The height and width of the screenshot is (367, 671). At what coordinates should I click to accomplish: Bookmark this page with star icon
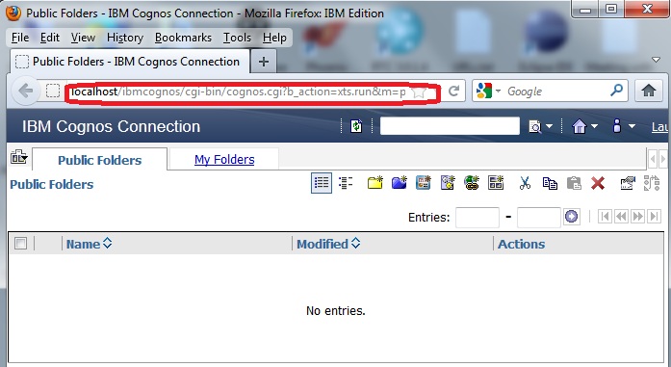pos(419,92)
